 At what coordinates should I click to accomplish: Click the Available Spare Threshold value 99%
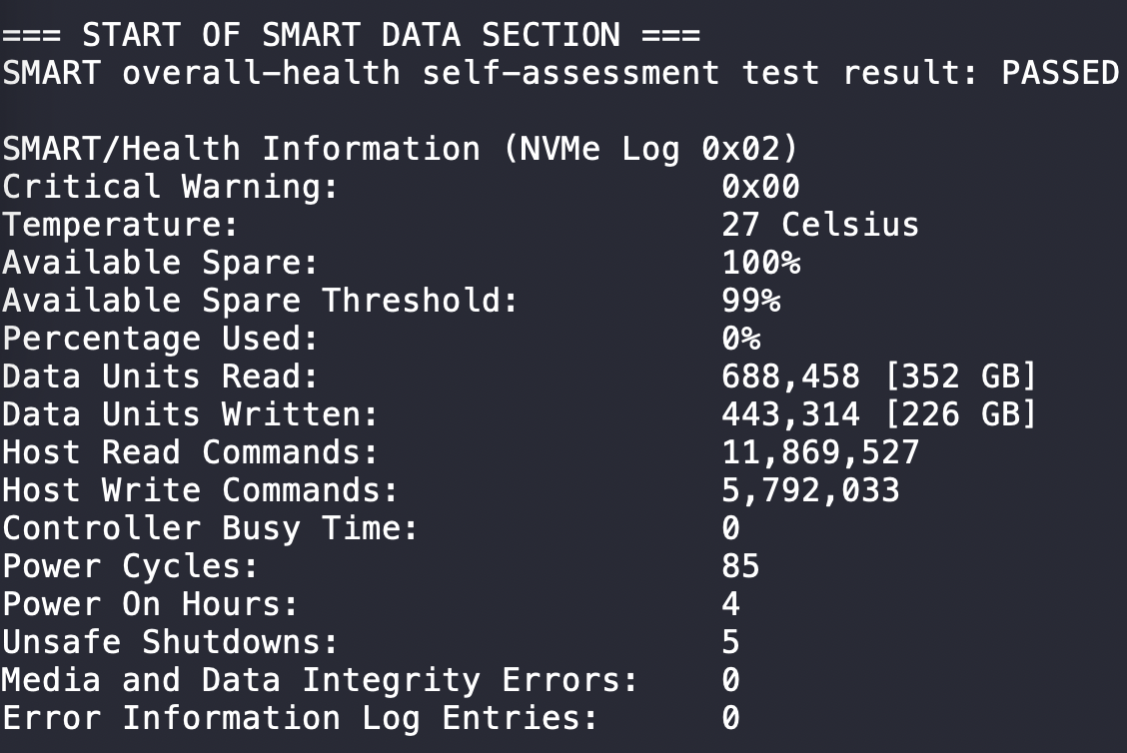pyautogui.click(x=750, y=301)
